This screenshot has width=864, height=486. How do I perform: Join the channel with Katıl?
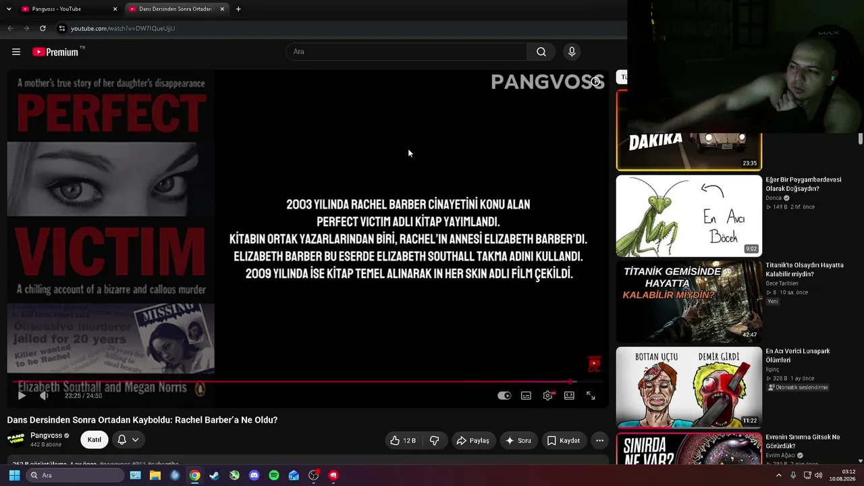[94, 440]
